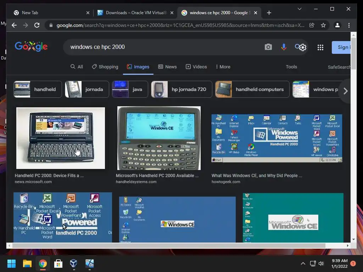Expand the More search categories menu
Screen dimensions: 363x272
click(223, 67)
